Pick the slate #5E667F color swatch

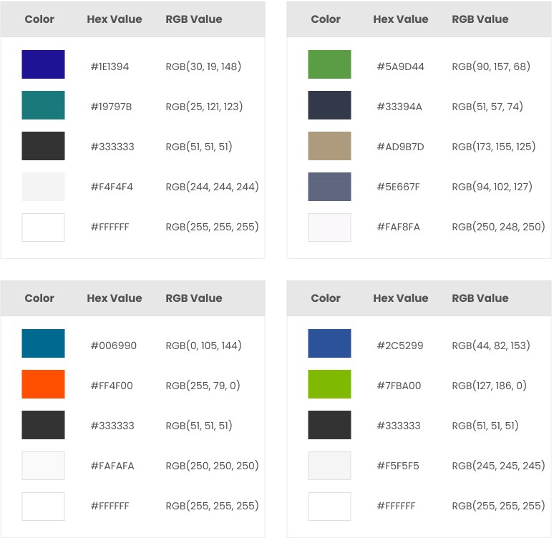(329, 187)
